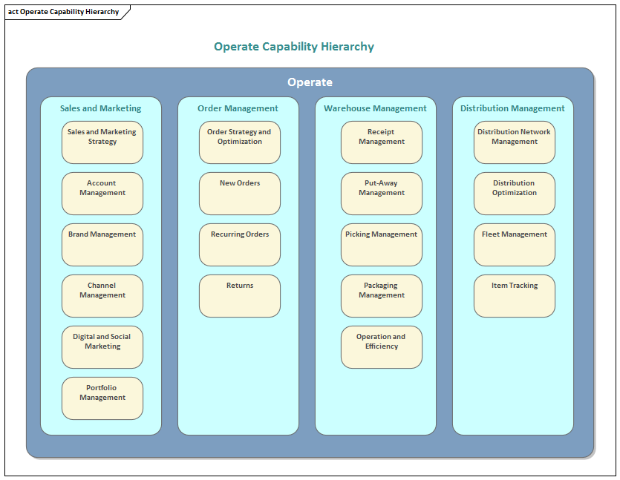The image size is (620, 480).
Task: Select Receipt Management under Warehouse Management
Action: click(381, 142)
